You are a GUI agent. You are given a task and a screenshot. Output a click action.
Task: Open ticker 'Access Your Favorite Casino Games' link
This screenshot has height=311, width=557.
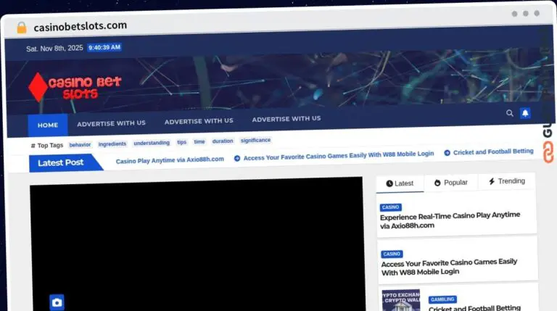[x=339, y=155]
